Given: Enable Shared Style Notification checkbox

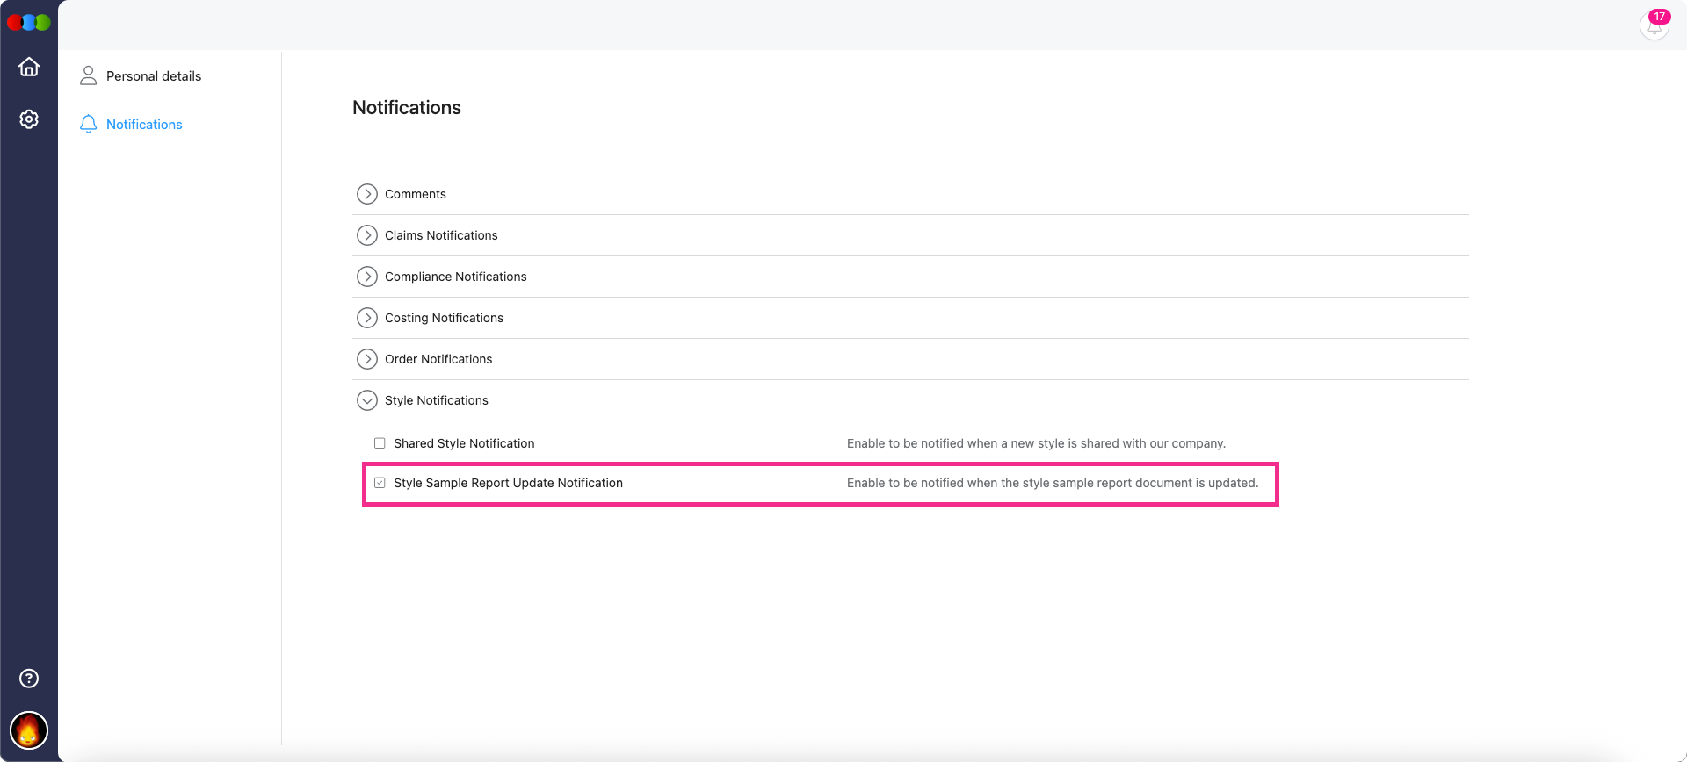Looking at the screenshot, I should coord(380,443).
